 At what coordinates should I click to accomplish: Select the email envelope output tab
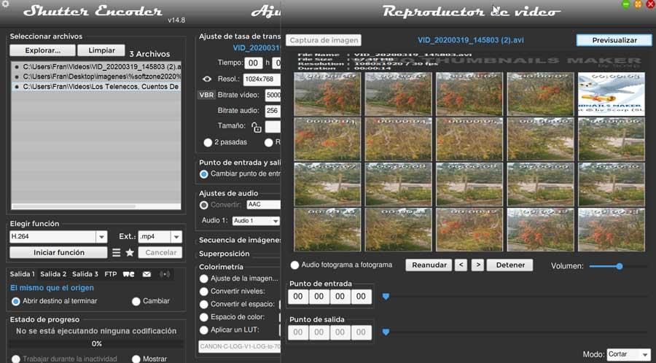[x=147, y=274]
